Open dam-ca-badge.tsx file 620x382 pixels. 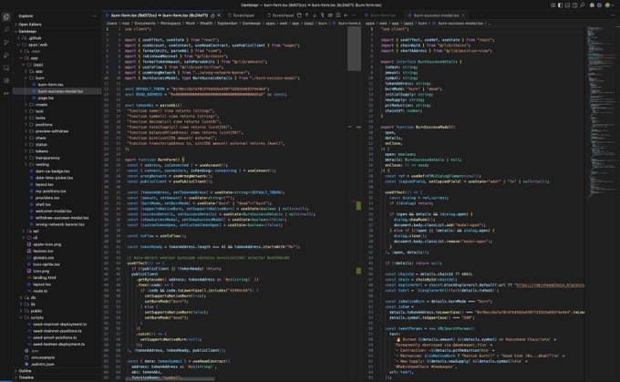[52, 171]
